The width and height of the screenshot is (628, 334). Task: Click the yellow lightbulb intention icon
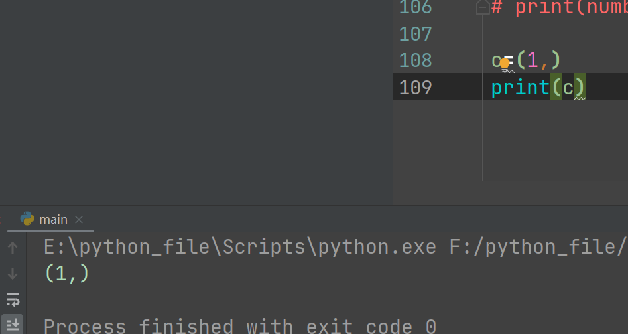[x=505, y=63]
